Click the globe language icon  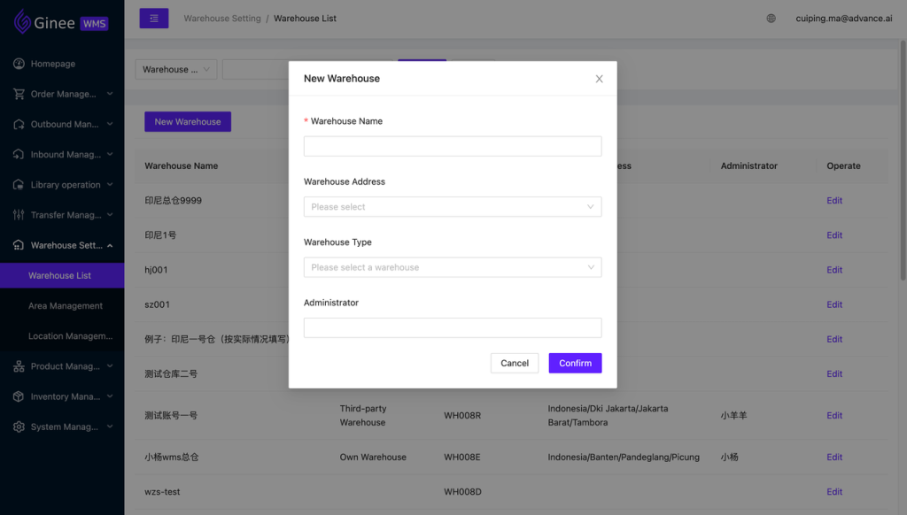[x=771, y=19]
